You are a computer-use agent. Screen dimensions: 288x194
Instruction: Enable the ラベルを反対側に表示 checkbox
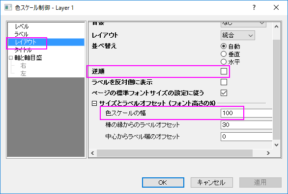coord(224,82)
